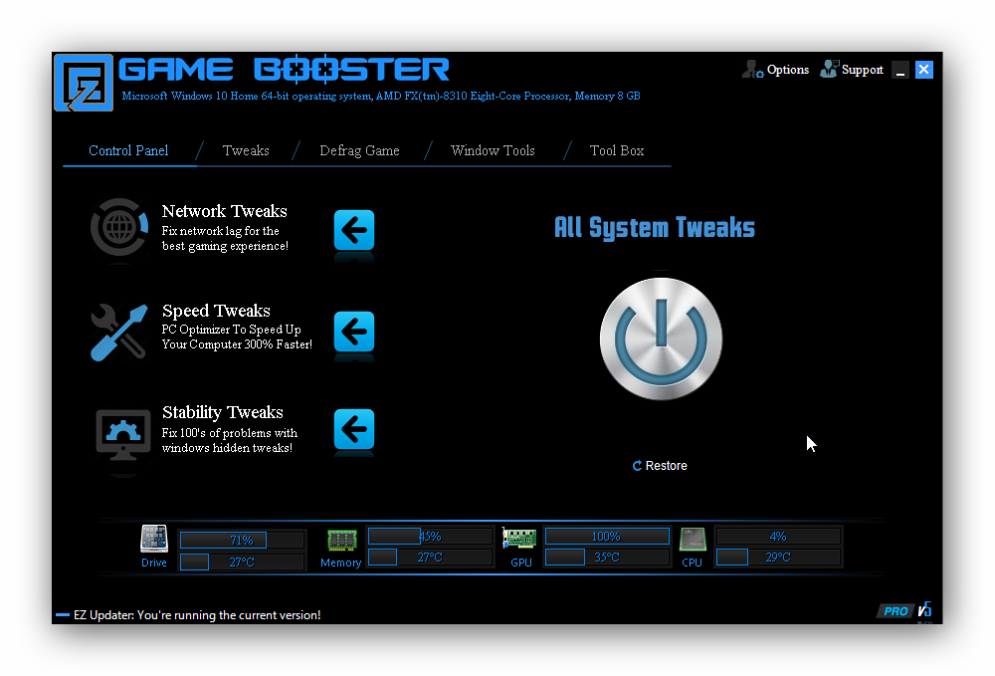
Task: Activate Stability Tweaks using its arrow button
Action: point(354,429)
